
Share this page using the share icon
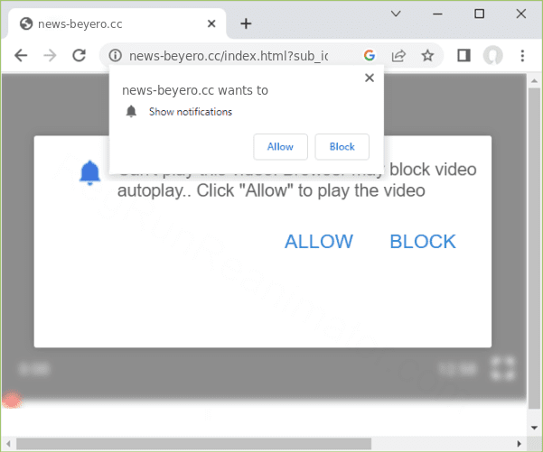pos(398,56)
